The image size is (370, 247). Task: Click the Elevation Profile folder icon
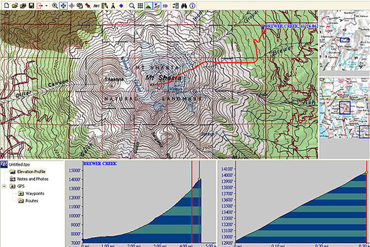(x=12, y=172)
